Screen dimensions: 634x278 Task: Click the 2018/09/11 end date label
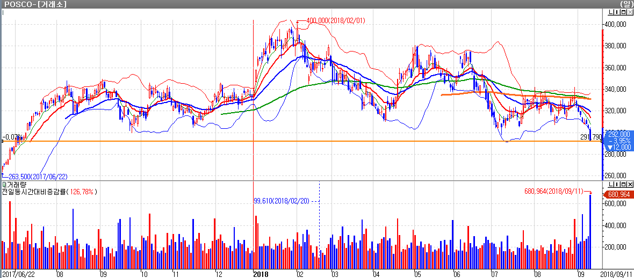[x=616, y=274]
